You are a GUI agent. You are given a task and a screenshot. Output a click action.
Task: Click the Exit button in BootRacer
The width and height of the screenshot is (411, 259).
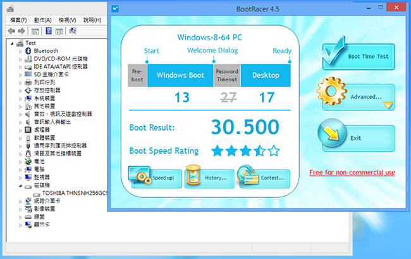(x=359, y=138)
